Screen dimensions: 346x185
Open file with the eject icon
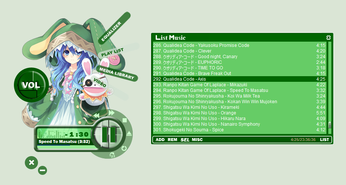tap(129, 133)
